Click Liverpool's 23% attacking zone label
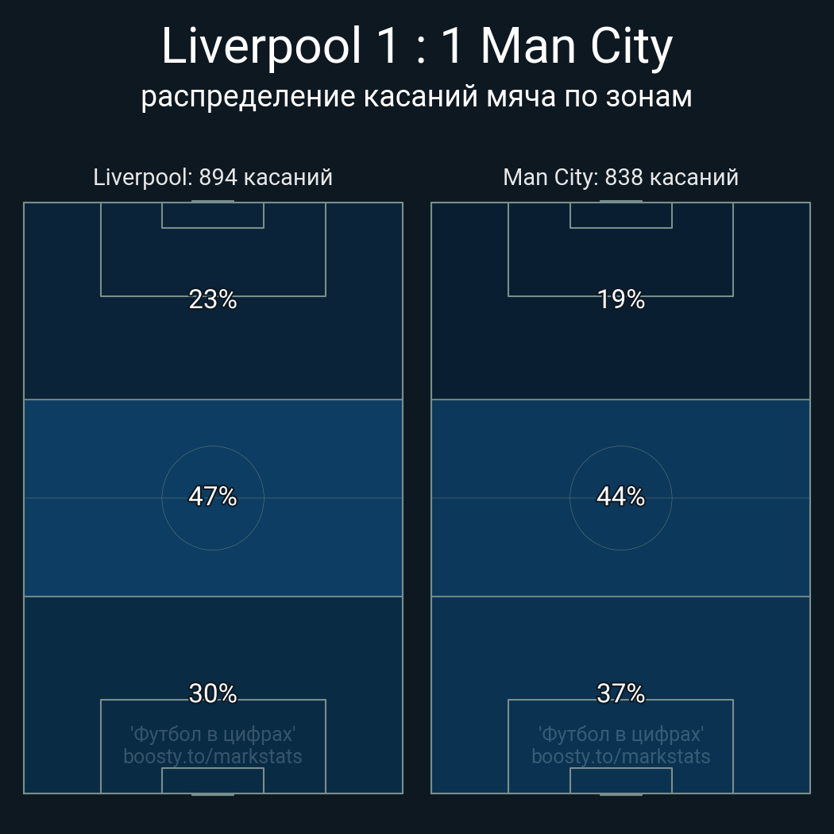The image size is (834, 834). pyautogui.click(x=213, y=299)
